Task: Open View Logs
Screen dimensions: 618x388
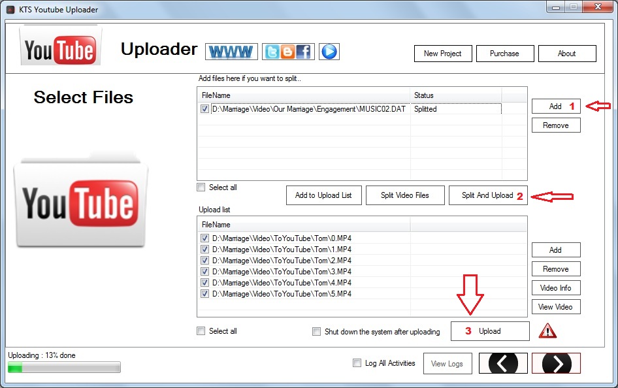Action: 447,364
